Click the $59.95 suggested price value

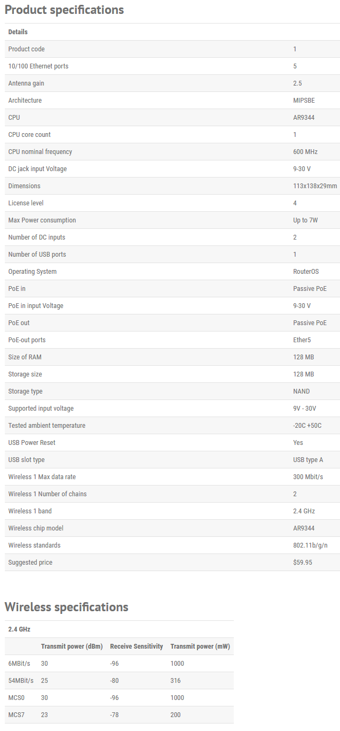[x=303, y=563]
